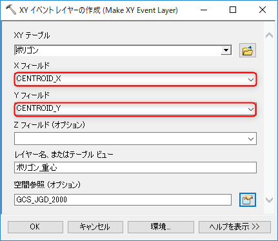
Task: Click the キャンセル button
Action: tap(95, 227)
